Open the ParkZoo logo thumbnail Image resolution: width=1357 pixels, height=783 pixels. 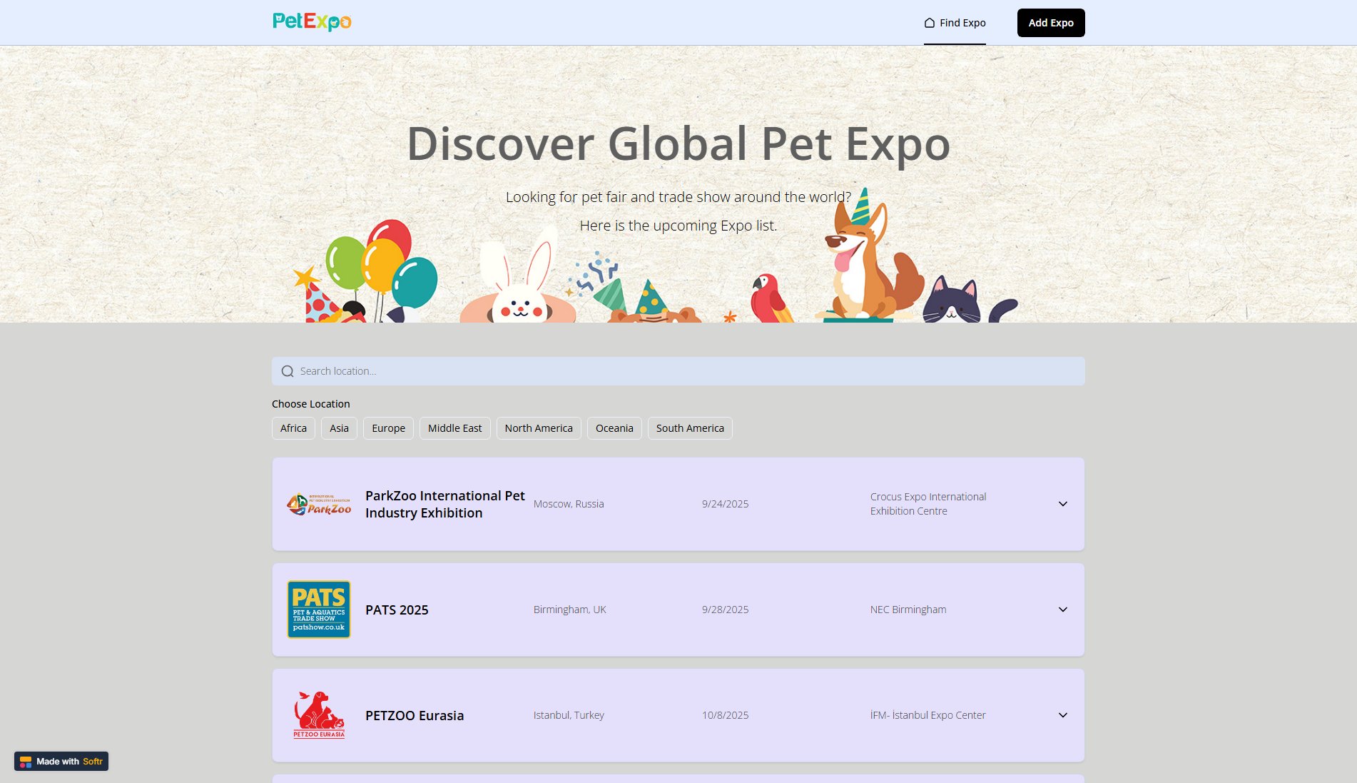coord(319,504)
